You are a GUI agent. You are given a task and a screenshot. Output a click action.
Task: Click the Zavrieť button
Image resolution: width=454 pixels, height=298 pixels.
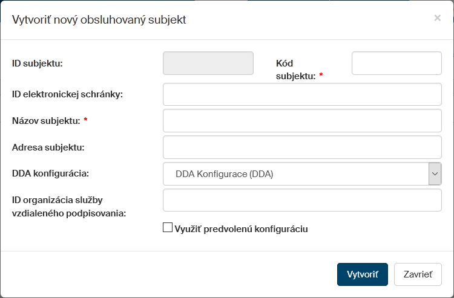[418, 274]
